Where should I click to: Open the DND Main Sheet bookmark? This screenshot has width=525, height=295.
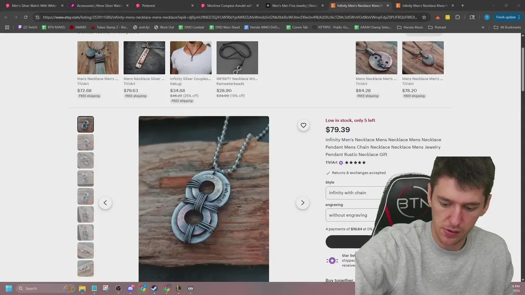[224, 27]
